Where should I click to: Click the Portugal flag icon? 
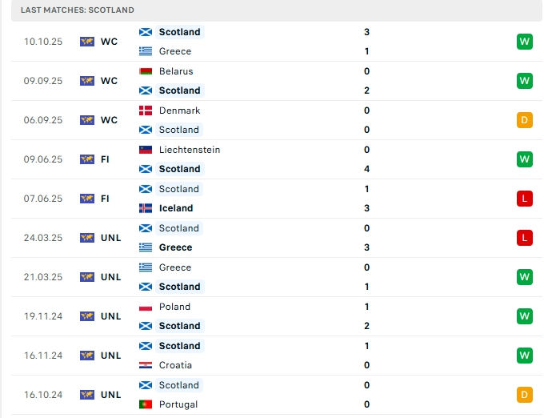146,404
